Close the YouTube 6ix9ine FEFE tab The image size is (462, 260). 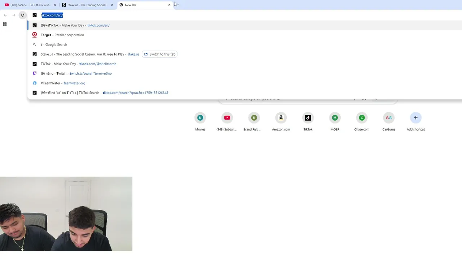point(55,5)
